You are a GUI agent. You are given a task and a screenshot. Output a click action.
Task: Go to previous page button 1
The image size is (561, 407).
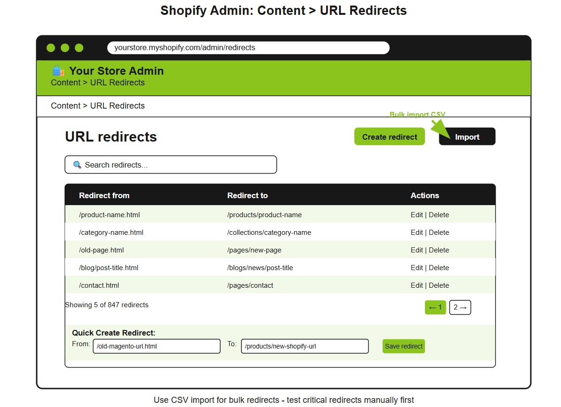(x=436, y=307)
